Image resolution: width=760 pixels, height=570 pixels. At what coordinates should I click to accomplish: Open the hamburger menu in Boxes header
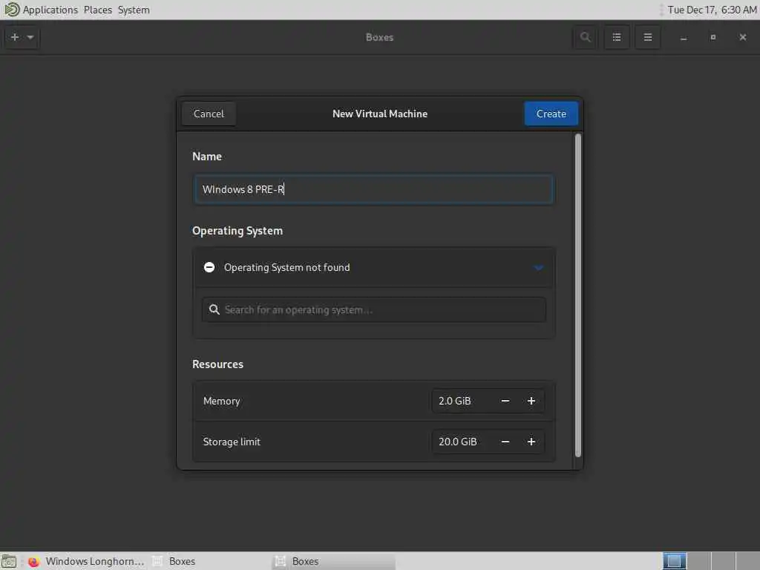click(647, 37)
